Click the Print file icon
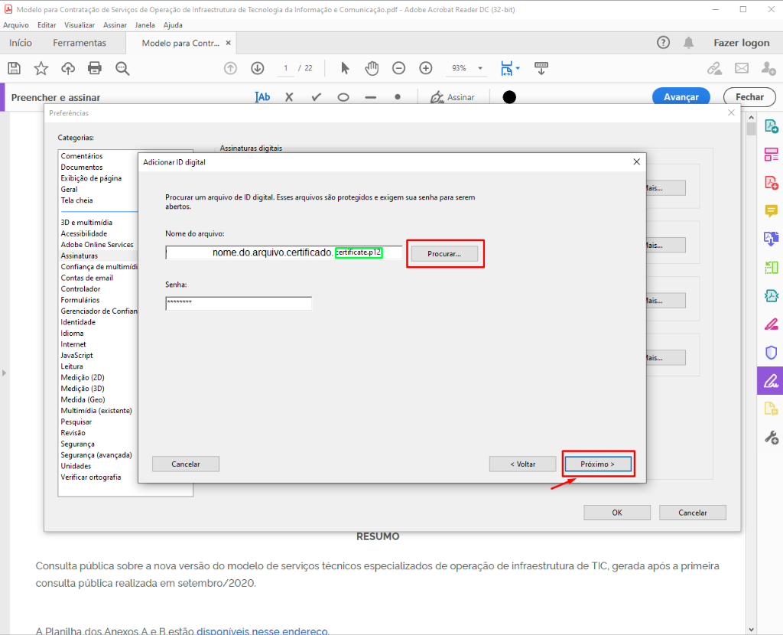 tap(95, 68)
